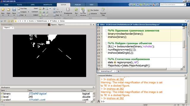Click the Print button
190x106 pixels.
tap(21, 15)
